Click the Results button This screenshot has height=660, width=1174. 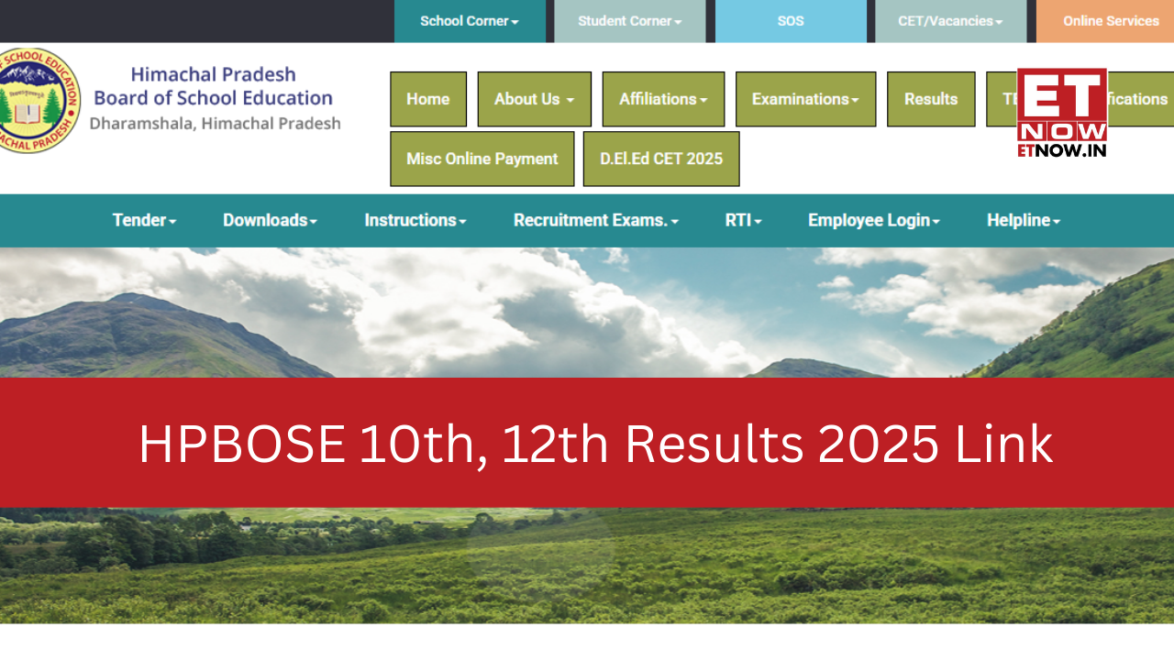tap(930, 99)
